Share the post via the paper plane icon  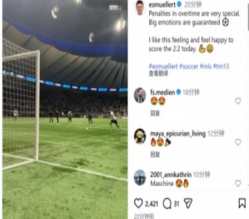pyautogui.click(x=188, y=203)
